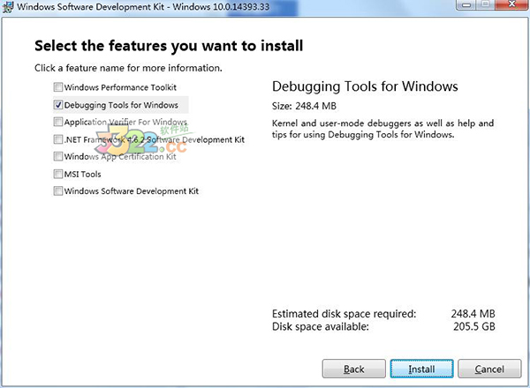Viewport: 530px width, 388px height.
Task: Tick the Application Verifier For Windows checkbox
Action: click(x=58, y=122)
